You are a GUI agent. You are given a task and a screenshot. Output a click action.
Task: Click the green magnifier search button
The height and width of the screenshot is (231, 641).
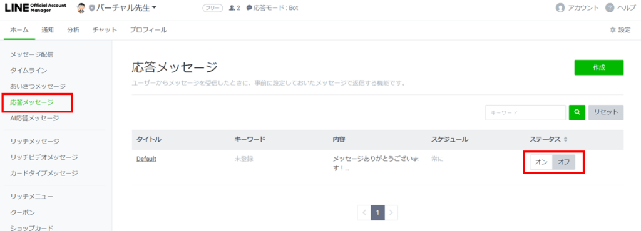click(x=577, y=112)
